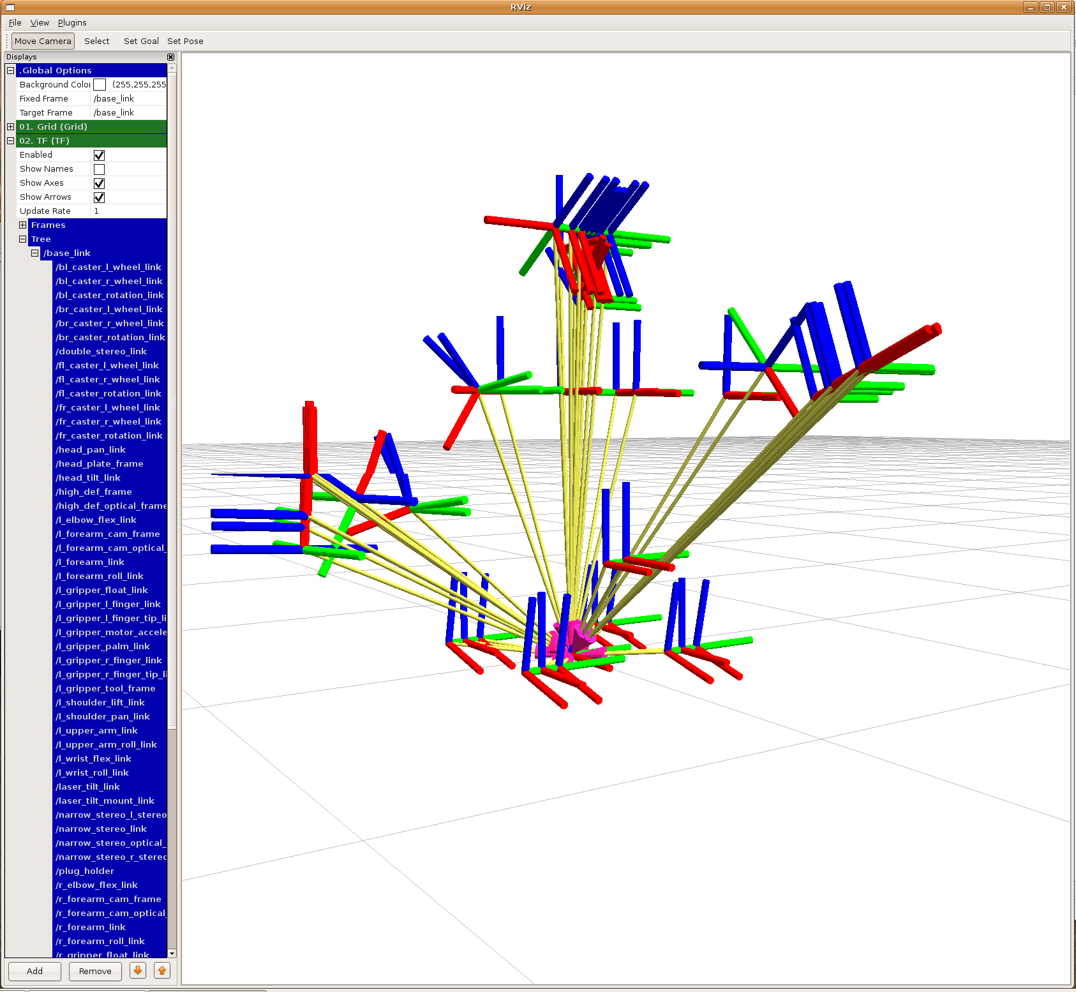Switch to the Select tool
This screenshot has width=1076, height=992.
[x=97, y=41]
